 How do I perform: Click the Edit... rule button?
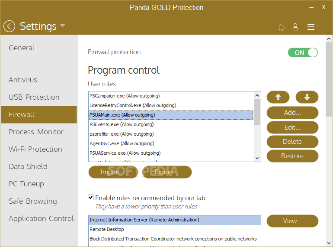(292, 127)
